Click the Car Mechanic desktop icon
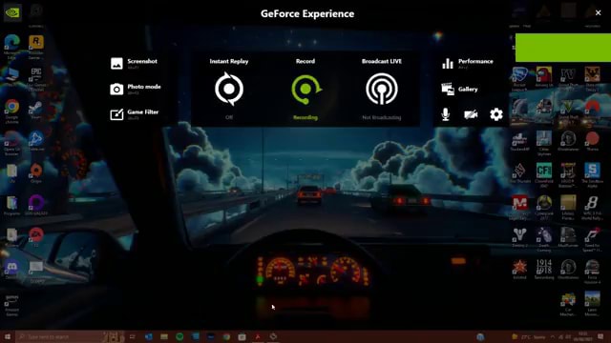Viewport: 611px width, 343px height. click(x=568, y=305)
